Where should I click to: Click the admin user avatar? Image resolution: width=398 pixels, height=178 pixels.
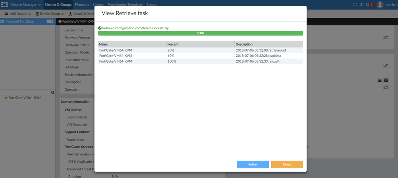tap(380, 5)
